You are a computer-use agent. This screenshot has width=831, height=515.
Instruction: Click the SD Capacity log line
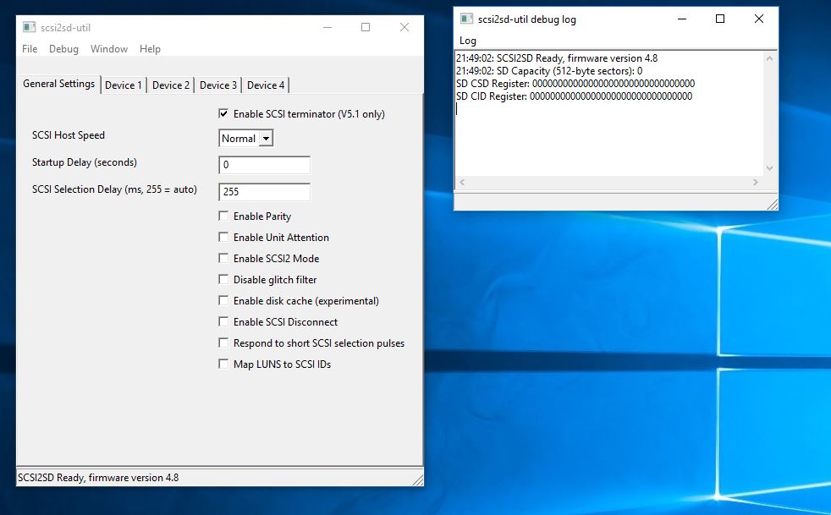(549, 70)
